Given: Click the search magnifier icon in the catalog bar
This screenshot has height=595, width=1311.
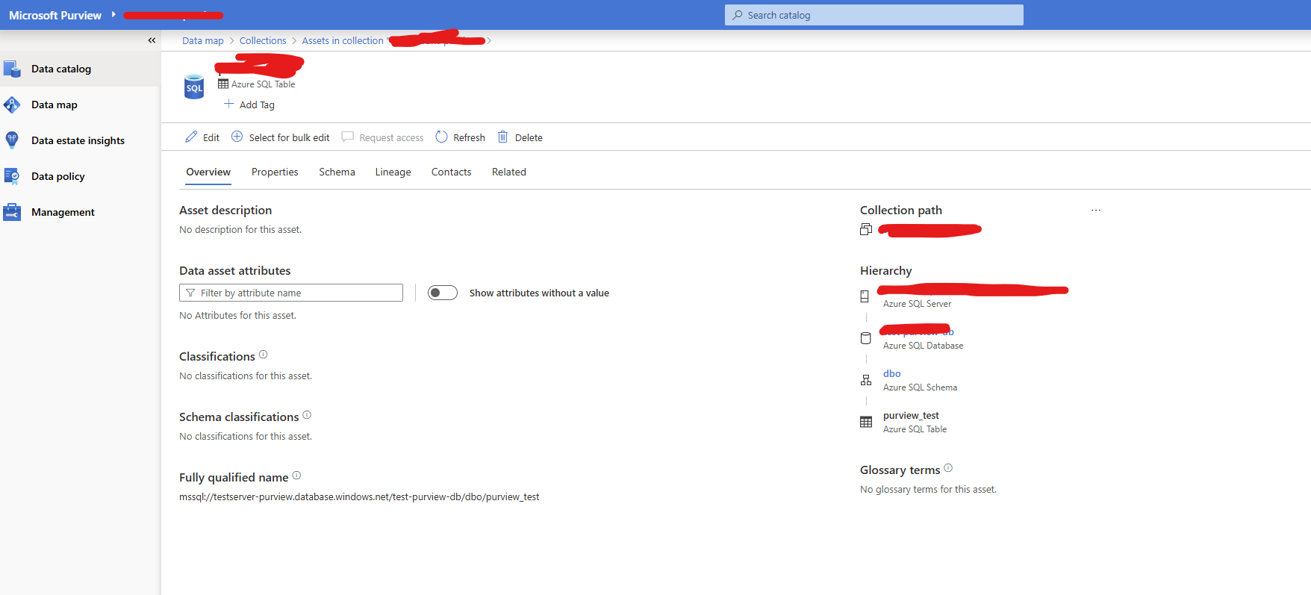Looking at the screenshot, I should [738, 15].
